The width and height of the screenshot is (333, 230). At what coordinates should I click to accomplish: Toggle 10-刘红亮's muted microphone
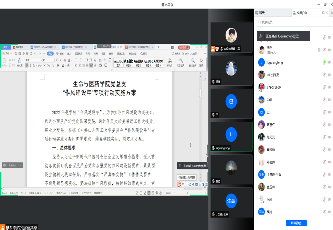click(324, 75)
